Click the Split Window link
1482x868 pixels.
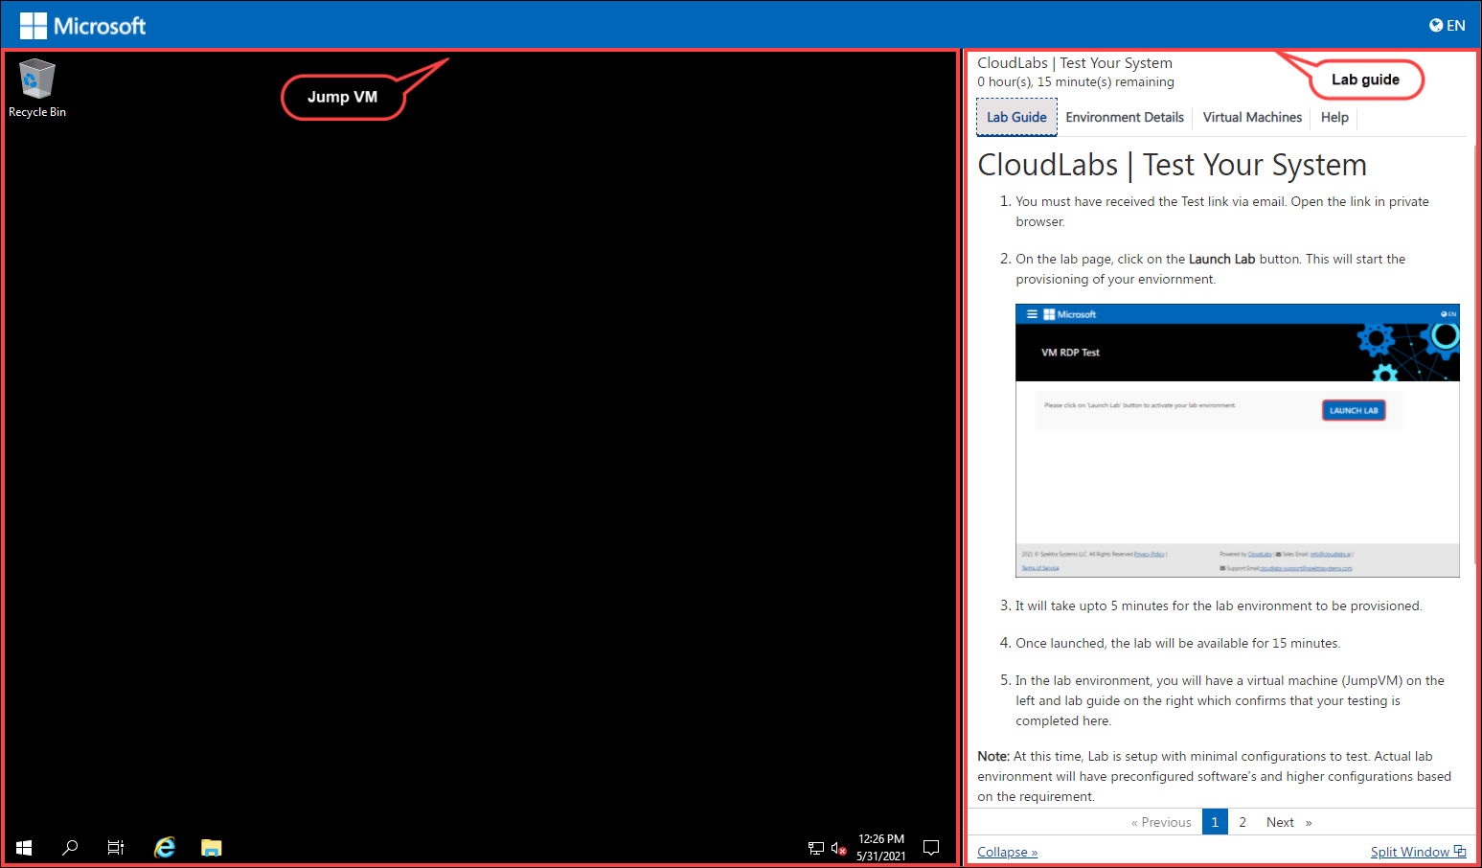[x=1418, y=852]
